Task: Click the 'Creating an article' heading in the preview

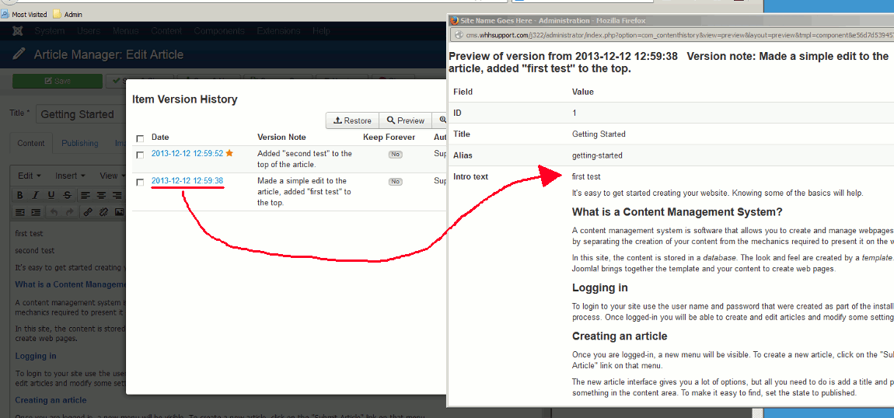Action: (x=620, y=336)
